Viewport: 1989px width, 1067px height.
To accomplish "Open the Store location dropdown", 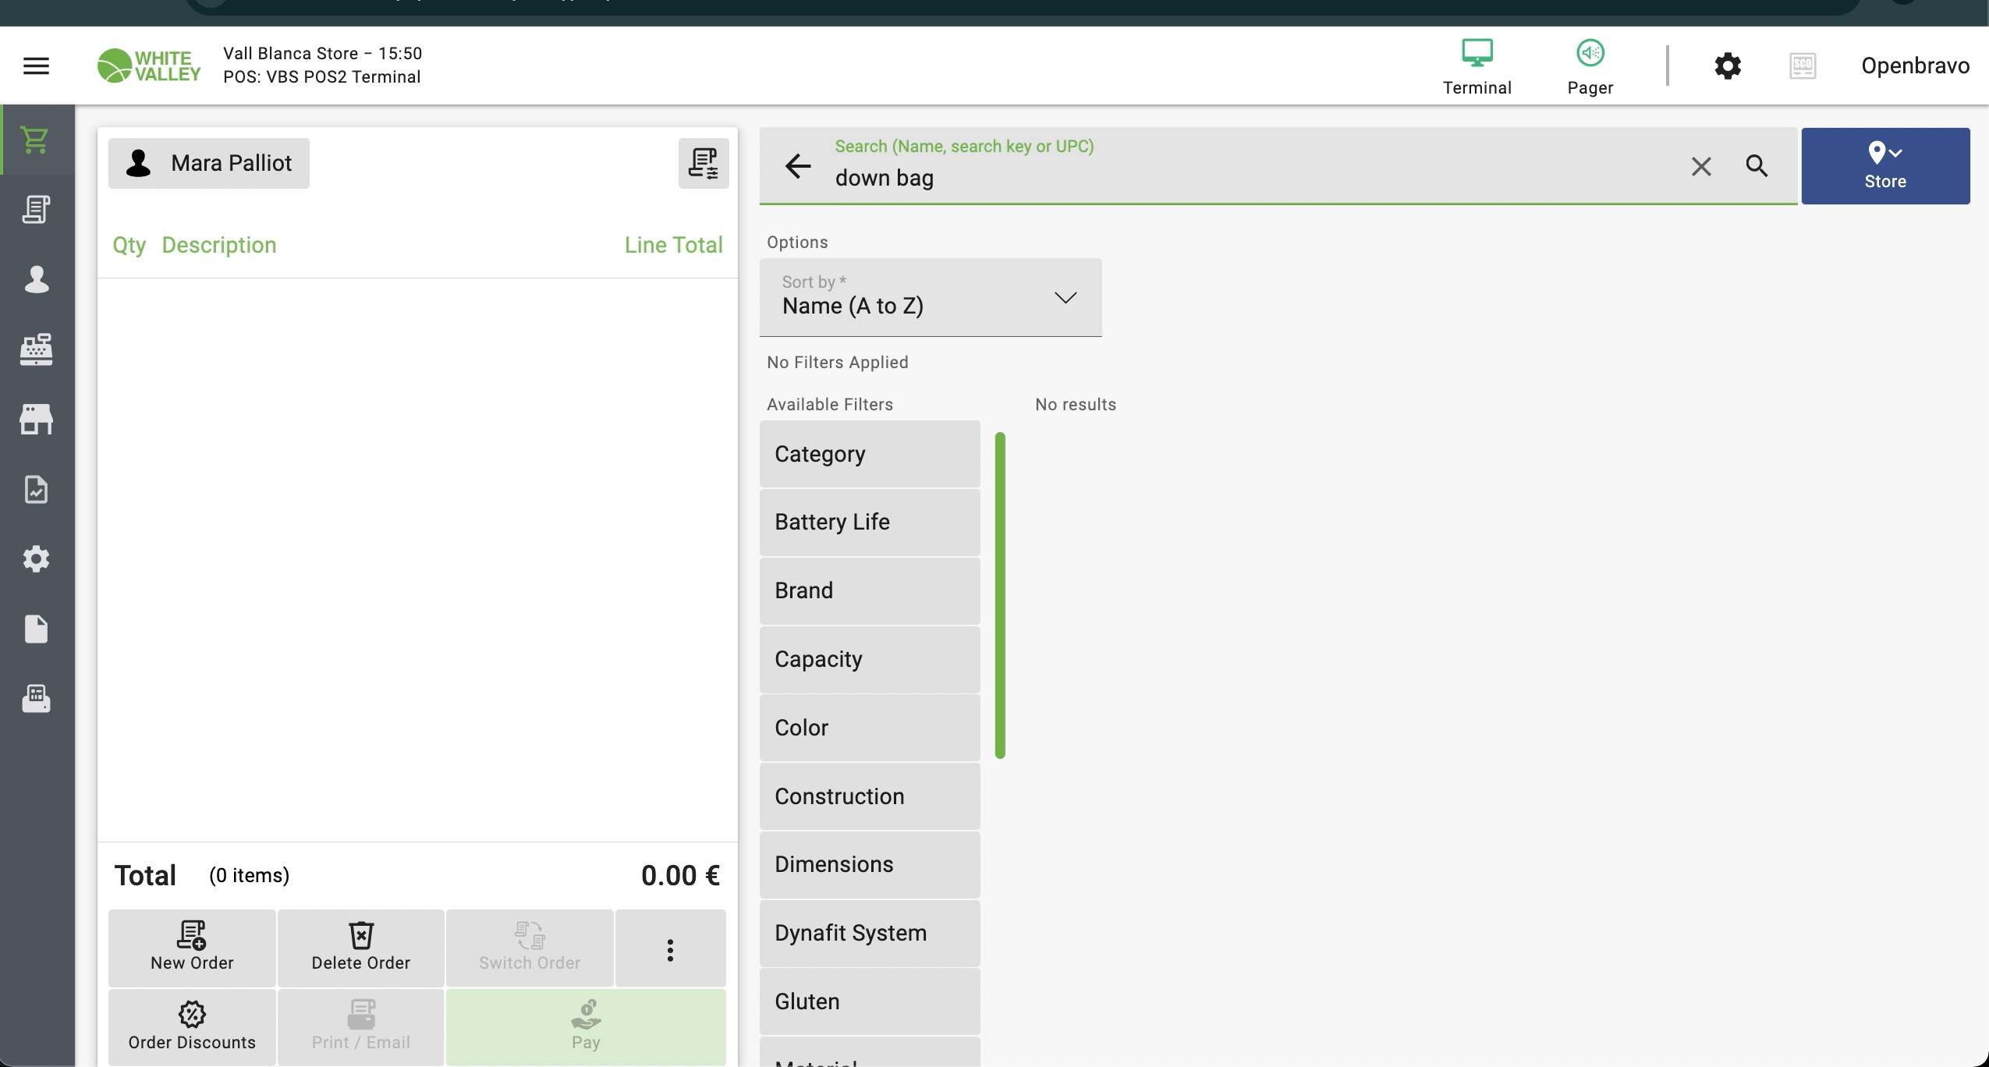I will 1884,166.
